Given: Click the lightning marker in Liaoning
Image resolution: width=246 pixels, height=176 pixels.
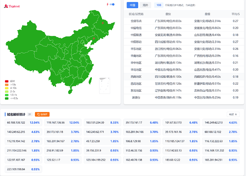Looking at the screenshot, I should 94,38.
